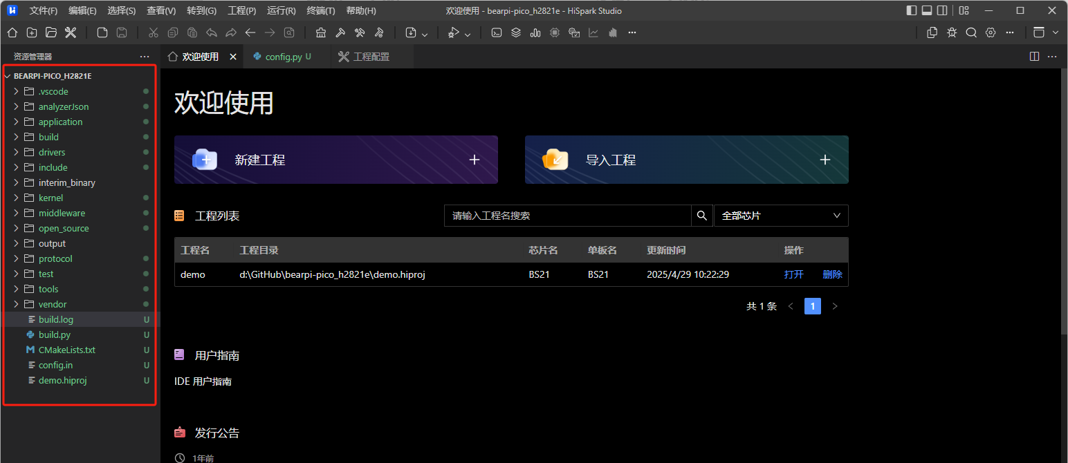
Task: Open the 全部芯片 chip filter dropdown
Action: coord(781,216)
